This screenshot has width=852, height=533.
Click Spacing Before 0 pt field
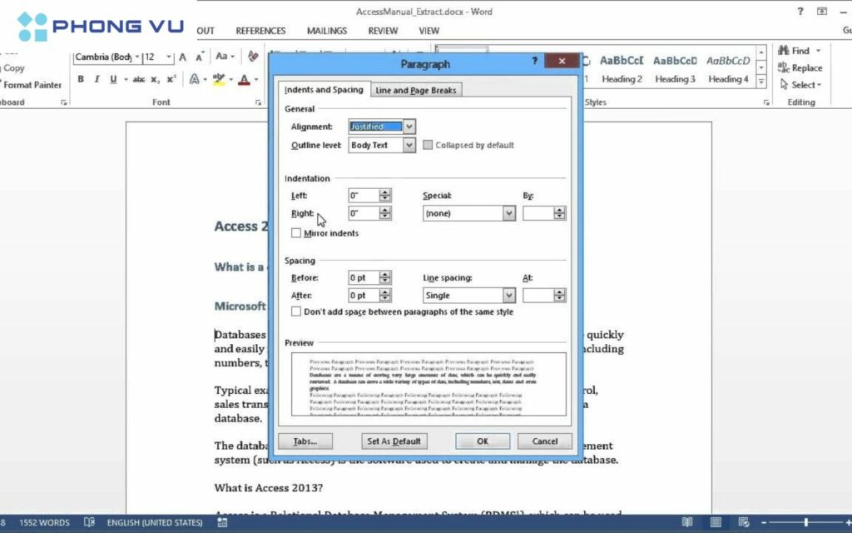[364, 277]
